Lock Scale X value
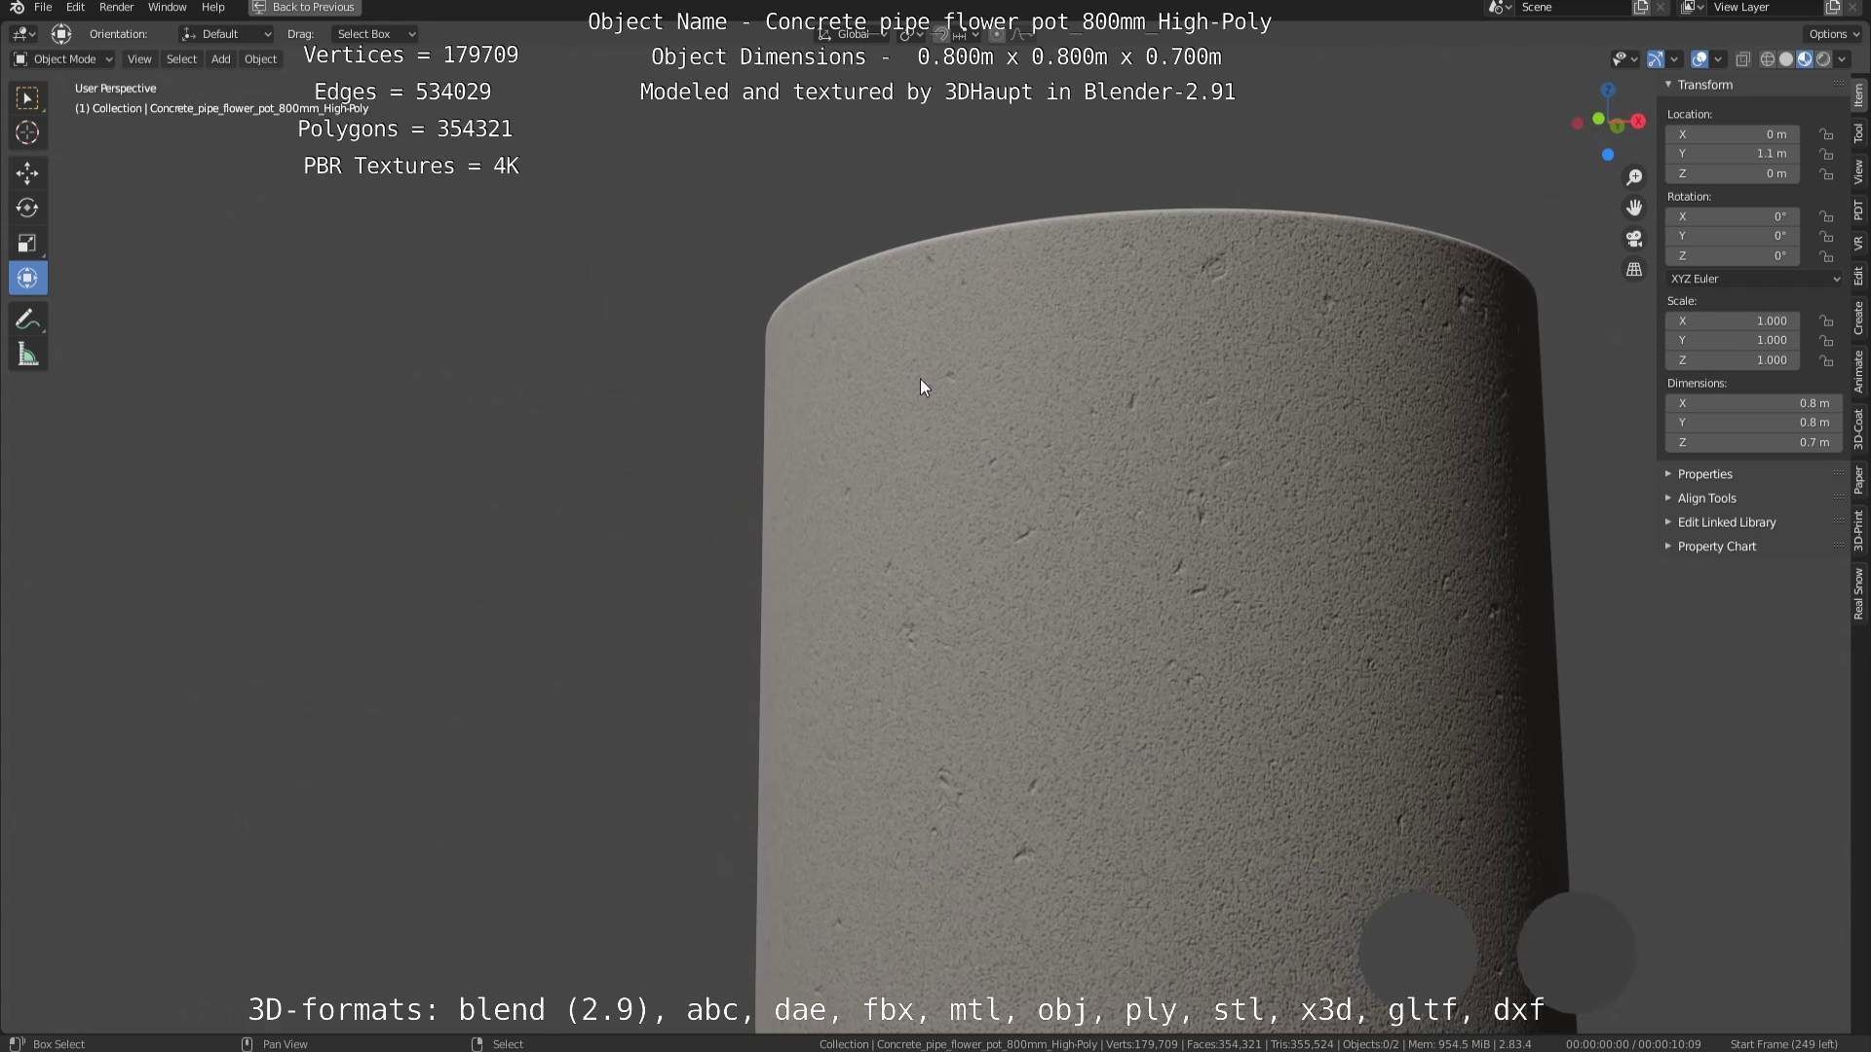 pos(1827,321)
